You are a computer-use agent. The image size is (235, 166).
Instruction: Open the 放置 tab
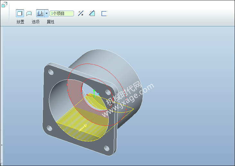20,22
